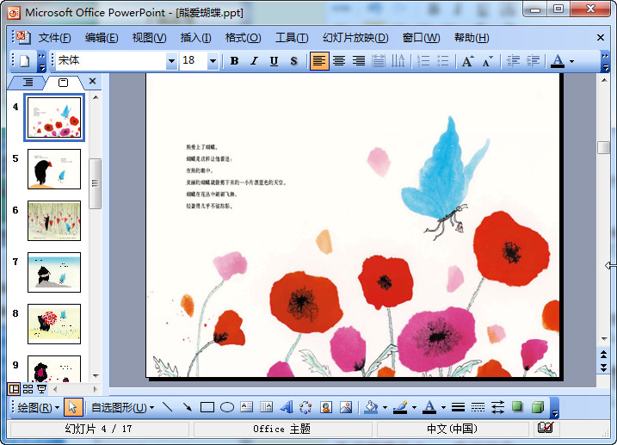This screenshot has width=617, height=445.
Task: Click the Change text direction icon
Action: pyautogui.click(x=398, y=61)
